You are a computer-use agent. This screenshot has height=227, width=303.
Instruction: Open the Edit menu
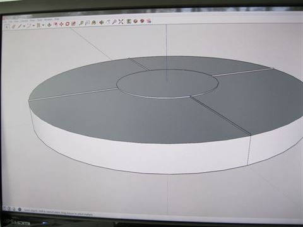pos(11,21)
